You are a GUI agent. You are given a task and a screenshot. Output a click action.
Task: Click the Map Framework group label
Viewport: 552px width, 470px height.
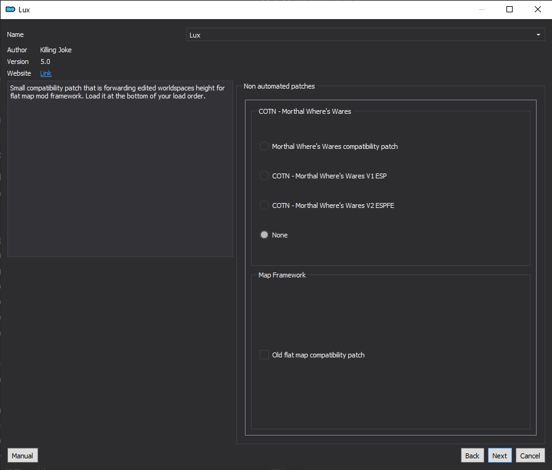[x=282, y=275]
